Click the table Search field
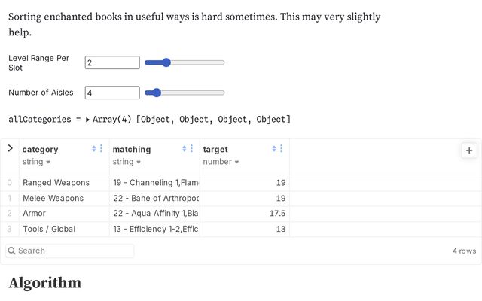The width and height of the screenshot is (482, 301). (70, 251)
